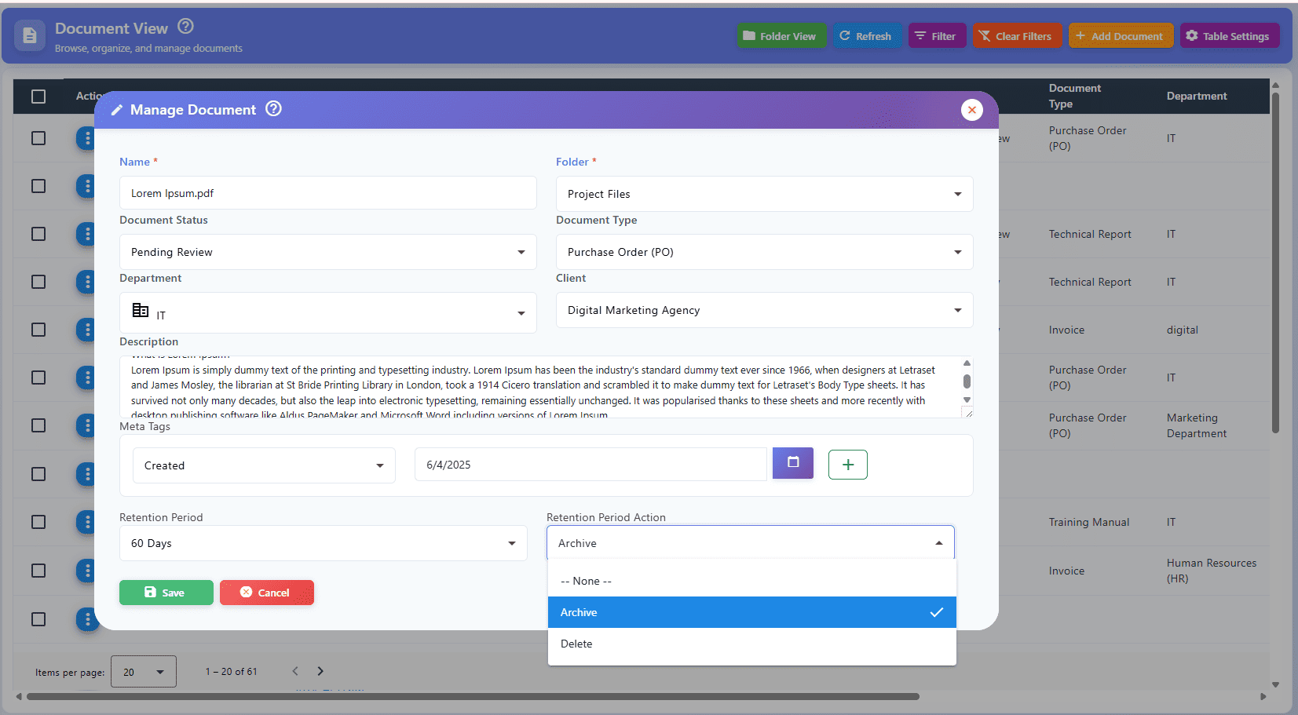Select Delete from retention action list
The height and width of the screenshot is (715, 1298).
(751, 644)
